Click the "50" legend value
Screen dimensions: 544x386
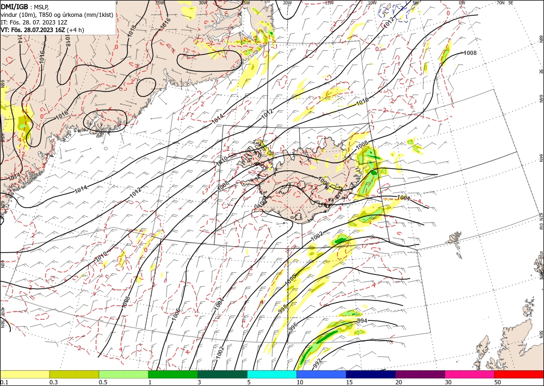(498, 382)
